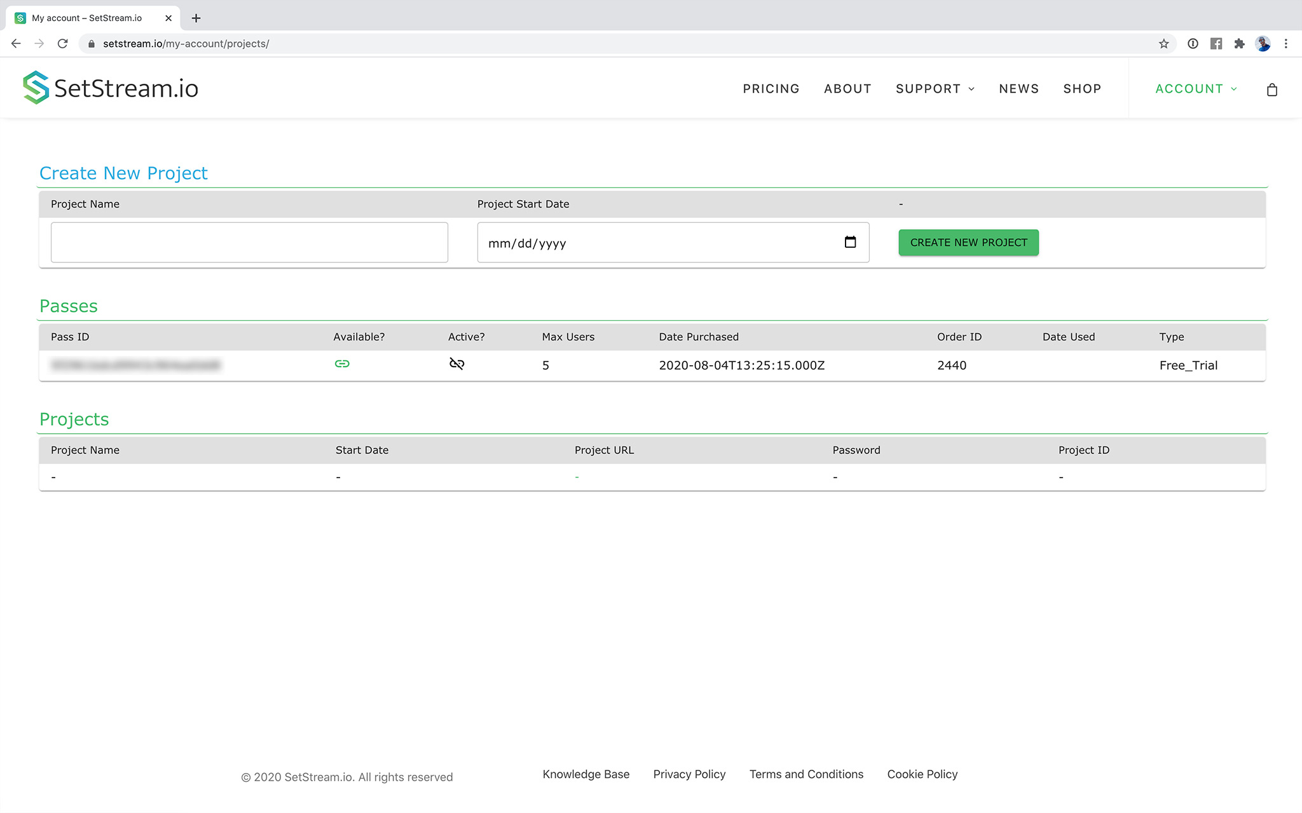Viewport: 1302px width, 813px height.
Task: Click the Pass ID column header
Action: pyautogui.click(x=70, y=337)
